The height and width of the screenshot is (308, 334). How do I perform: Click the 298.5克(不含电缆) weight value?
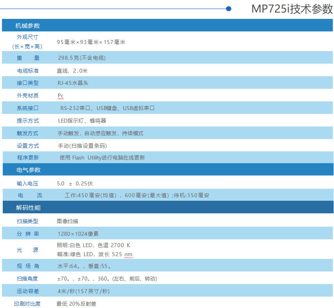(82, 58)
